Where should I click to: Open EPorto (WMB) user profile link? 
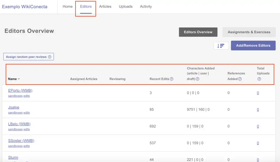(x=20, y=90)
